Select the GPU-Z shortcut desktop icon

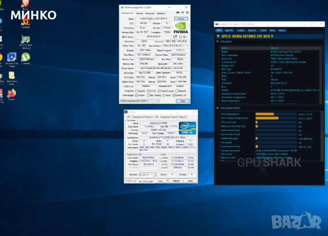(x=26, y=42)
